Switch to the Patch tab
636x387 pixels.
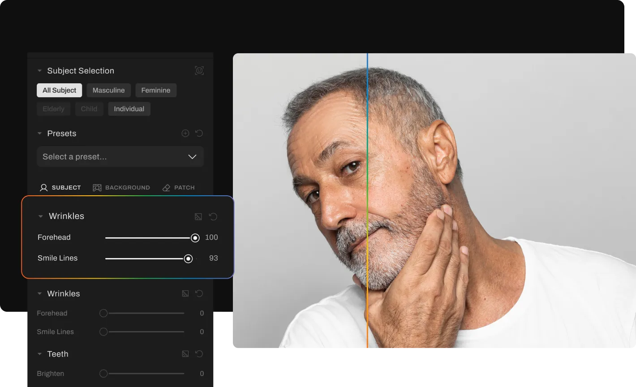(178, 188)
